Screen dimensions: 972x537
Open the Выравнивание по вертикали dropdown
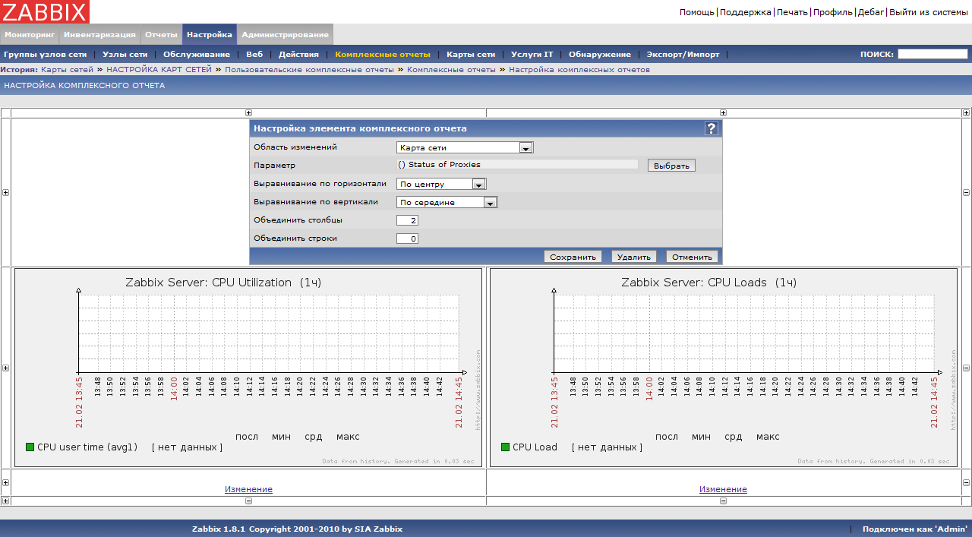coord(447,202)
